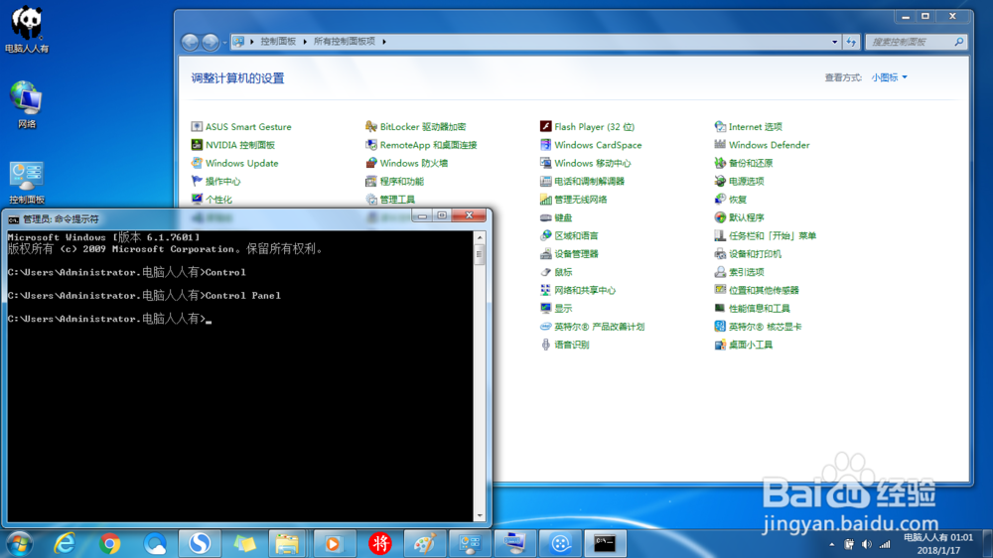The height and width of the screenshot is (558, 993).
Task: Select 控制面板 desktop icon
Action: click(27, 183)
